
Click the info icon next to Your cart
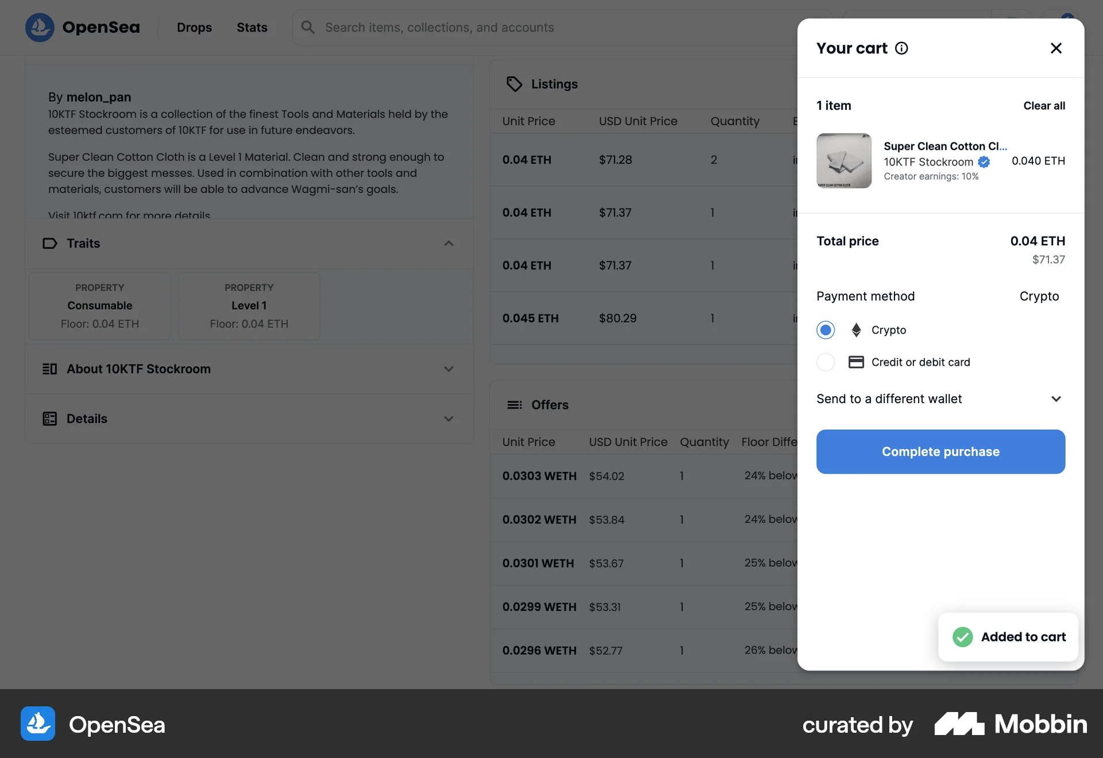[x=901, y=48]
